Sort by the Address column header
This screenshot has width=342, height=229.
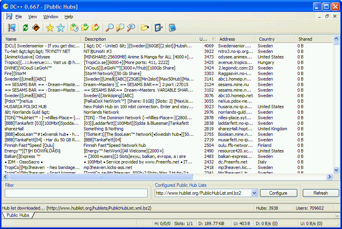[236, 39]
